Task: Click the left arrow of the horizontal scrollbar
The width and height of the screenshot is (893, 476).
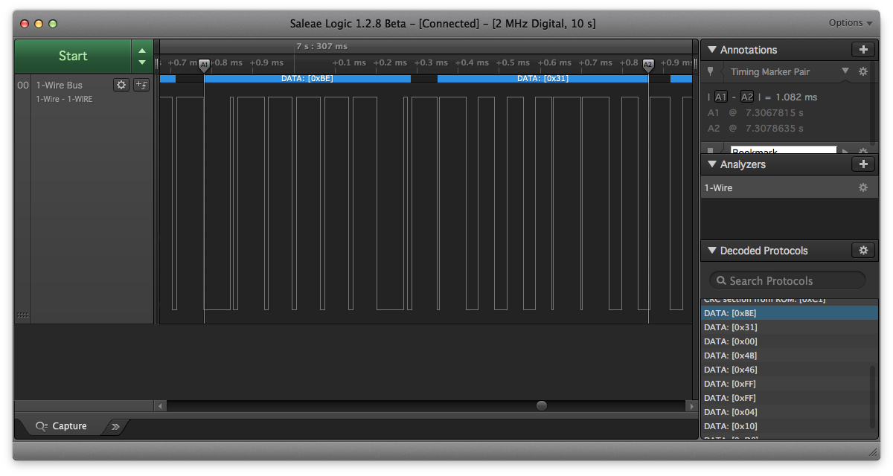Action: click(x=160, y=405)
